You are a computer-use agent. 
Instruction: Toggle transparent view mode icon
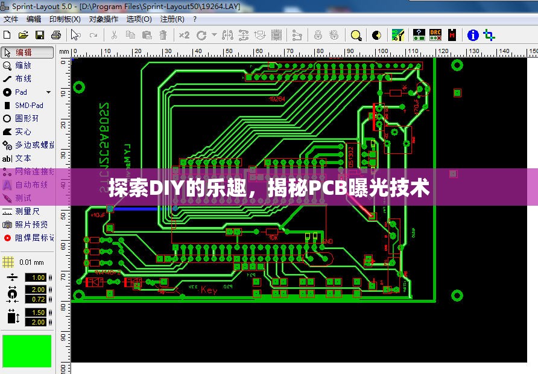376,36
